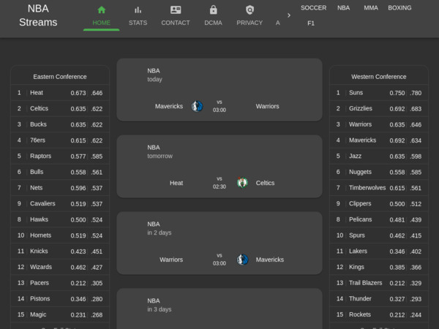Switch to the HOME tab label

click(x=102, y=23)
